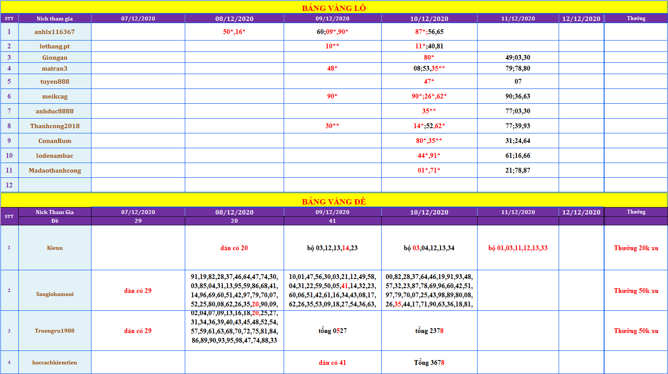Click Thưởng 50k xu in Truongvu1988 row
Viewport: 668px width, 374px height.
[636, 330]
